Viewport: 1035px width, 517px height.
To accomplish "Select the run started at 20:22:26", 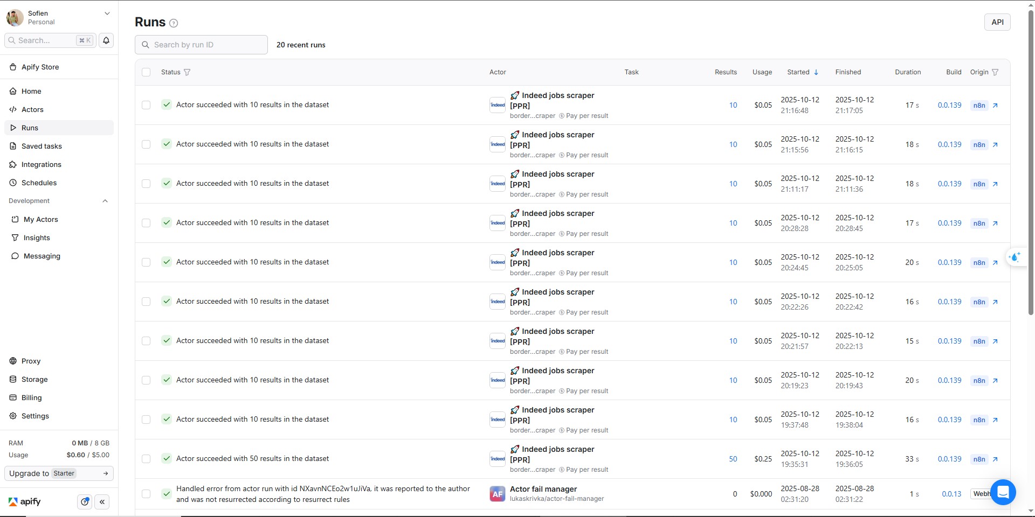I will [x=146, y=302].
